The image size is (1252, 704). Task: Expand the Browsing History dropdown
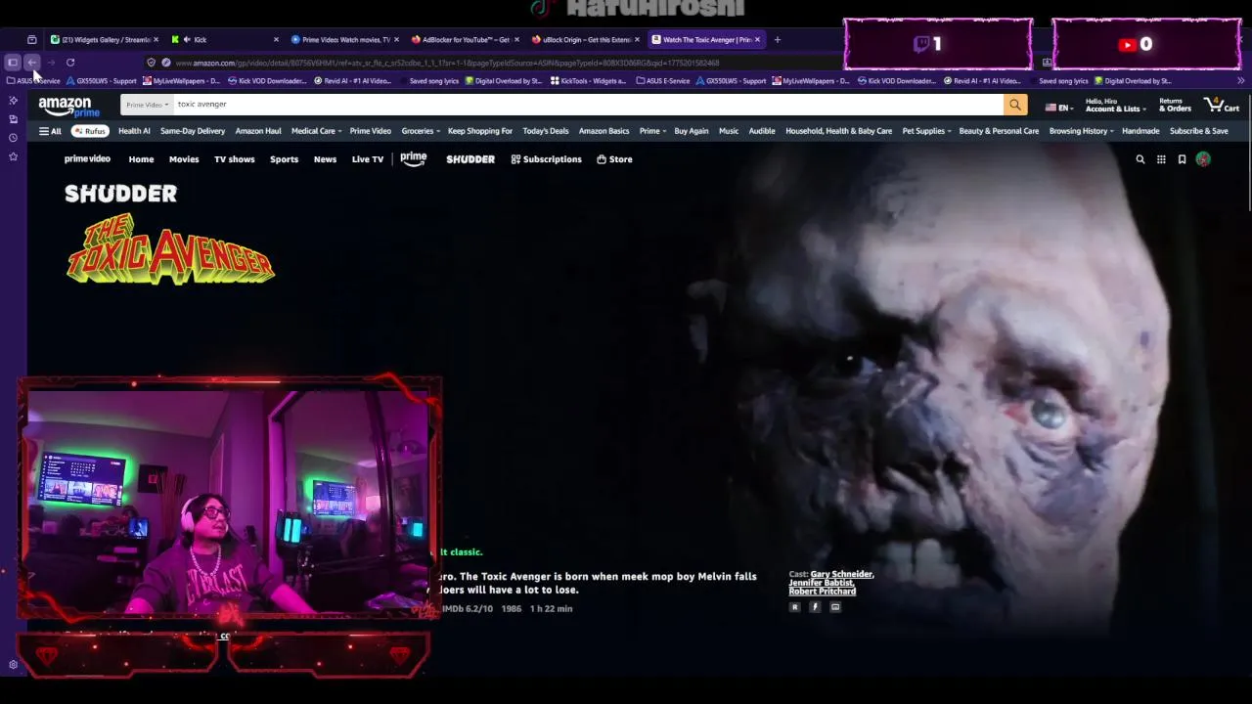click(x=1082, y=131)
